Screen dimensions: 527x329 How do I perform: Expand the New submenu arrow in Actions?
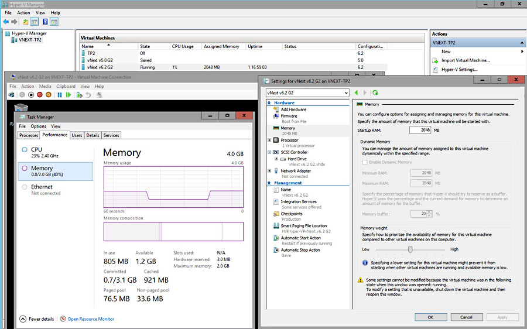coord(522,52)
